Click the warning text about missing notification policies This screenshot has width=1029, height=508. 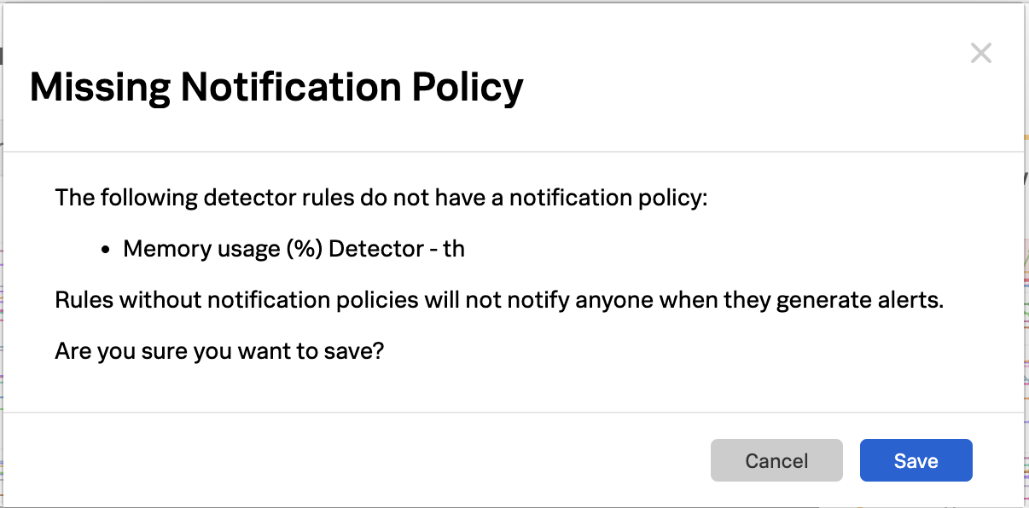(499, 299)
